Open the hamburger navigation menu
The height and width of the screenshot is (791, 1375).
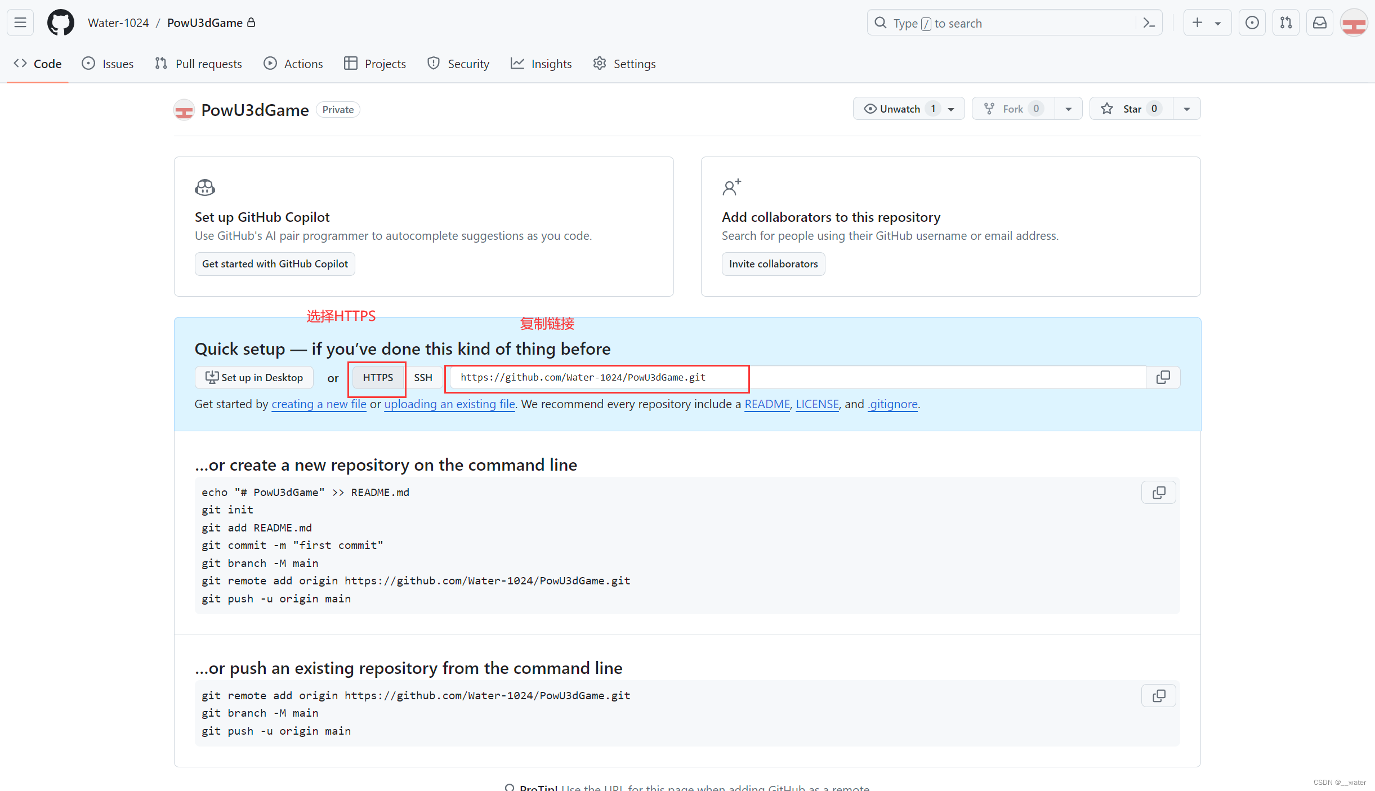[x=20, y=23]
